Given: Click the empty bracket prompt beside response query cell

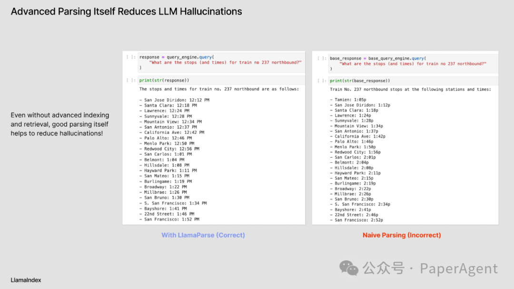Looking at the screenshot, I should (x=131, y=57).
